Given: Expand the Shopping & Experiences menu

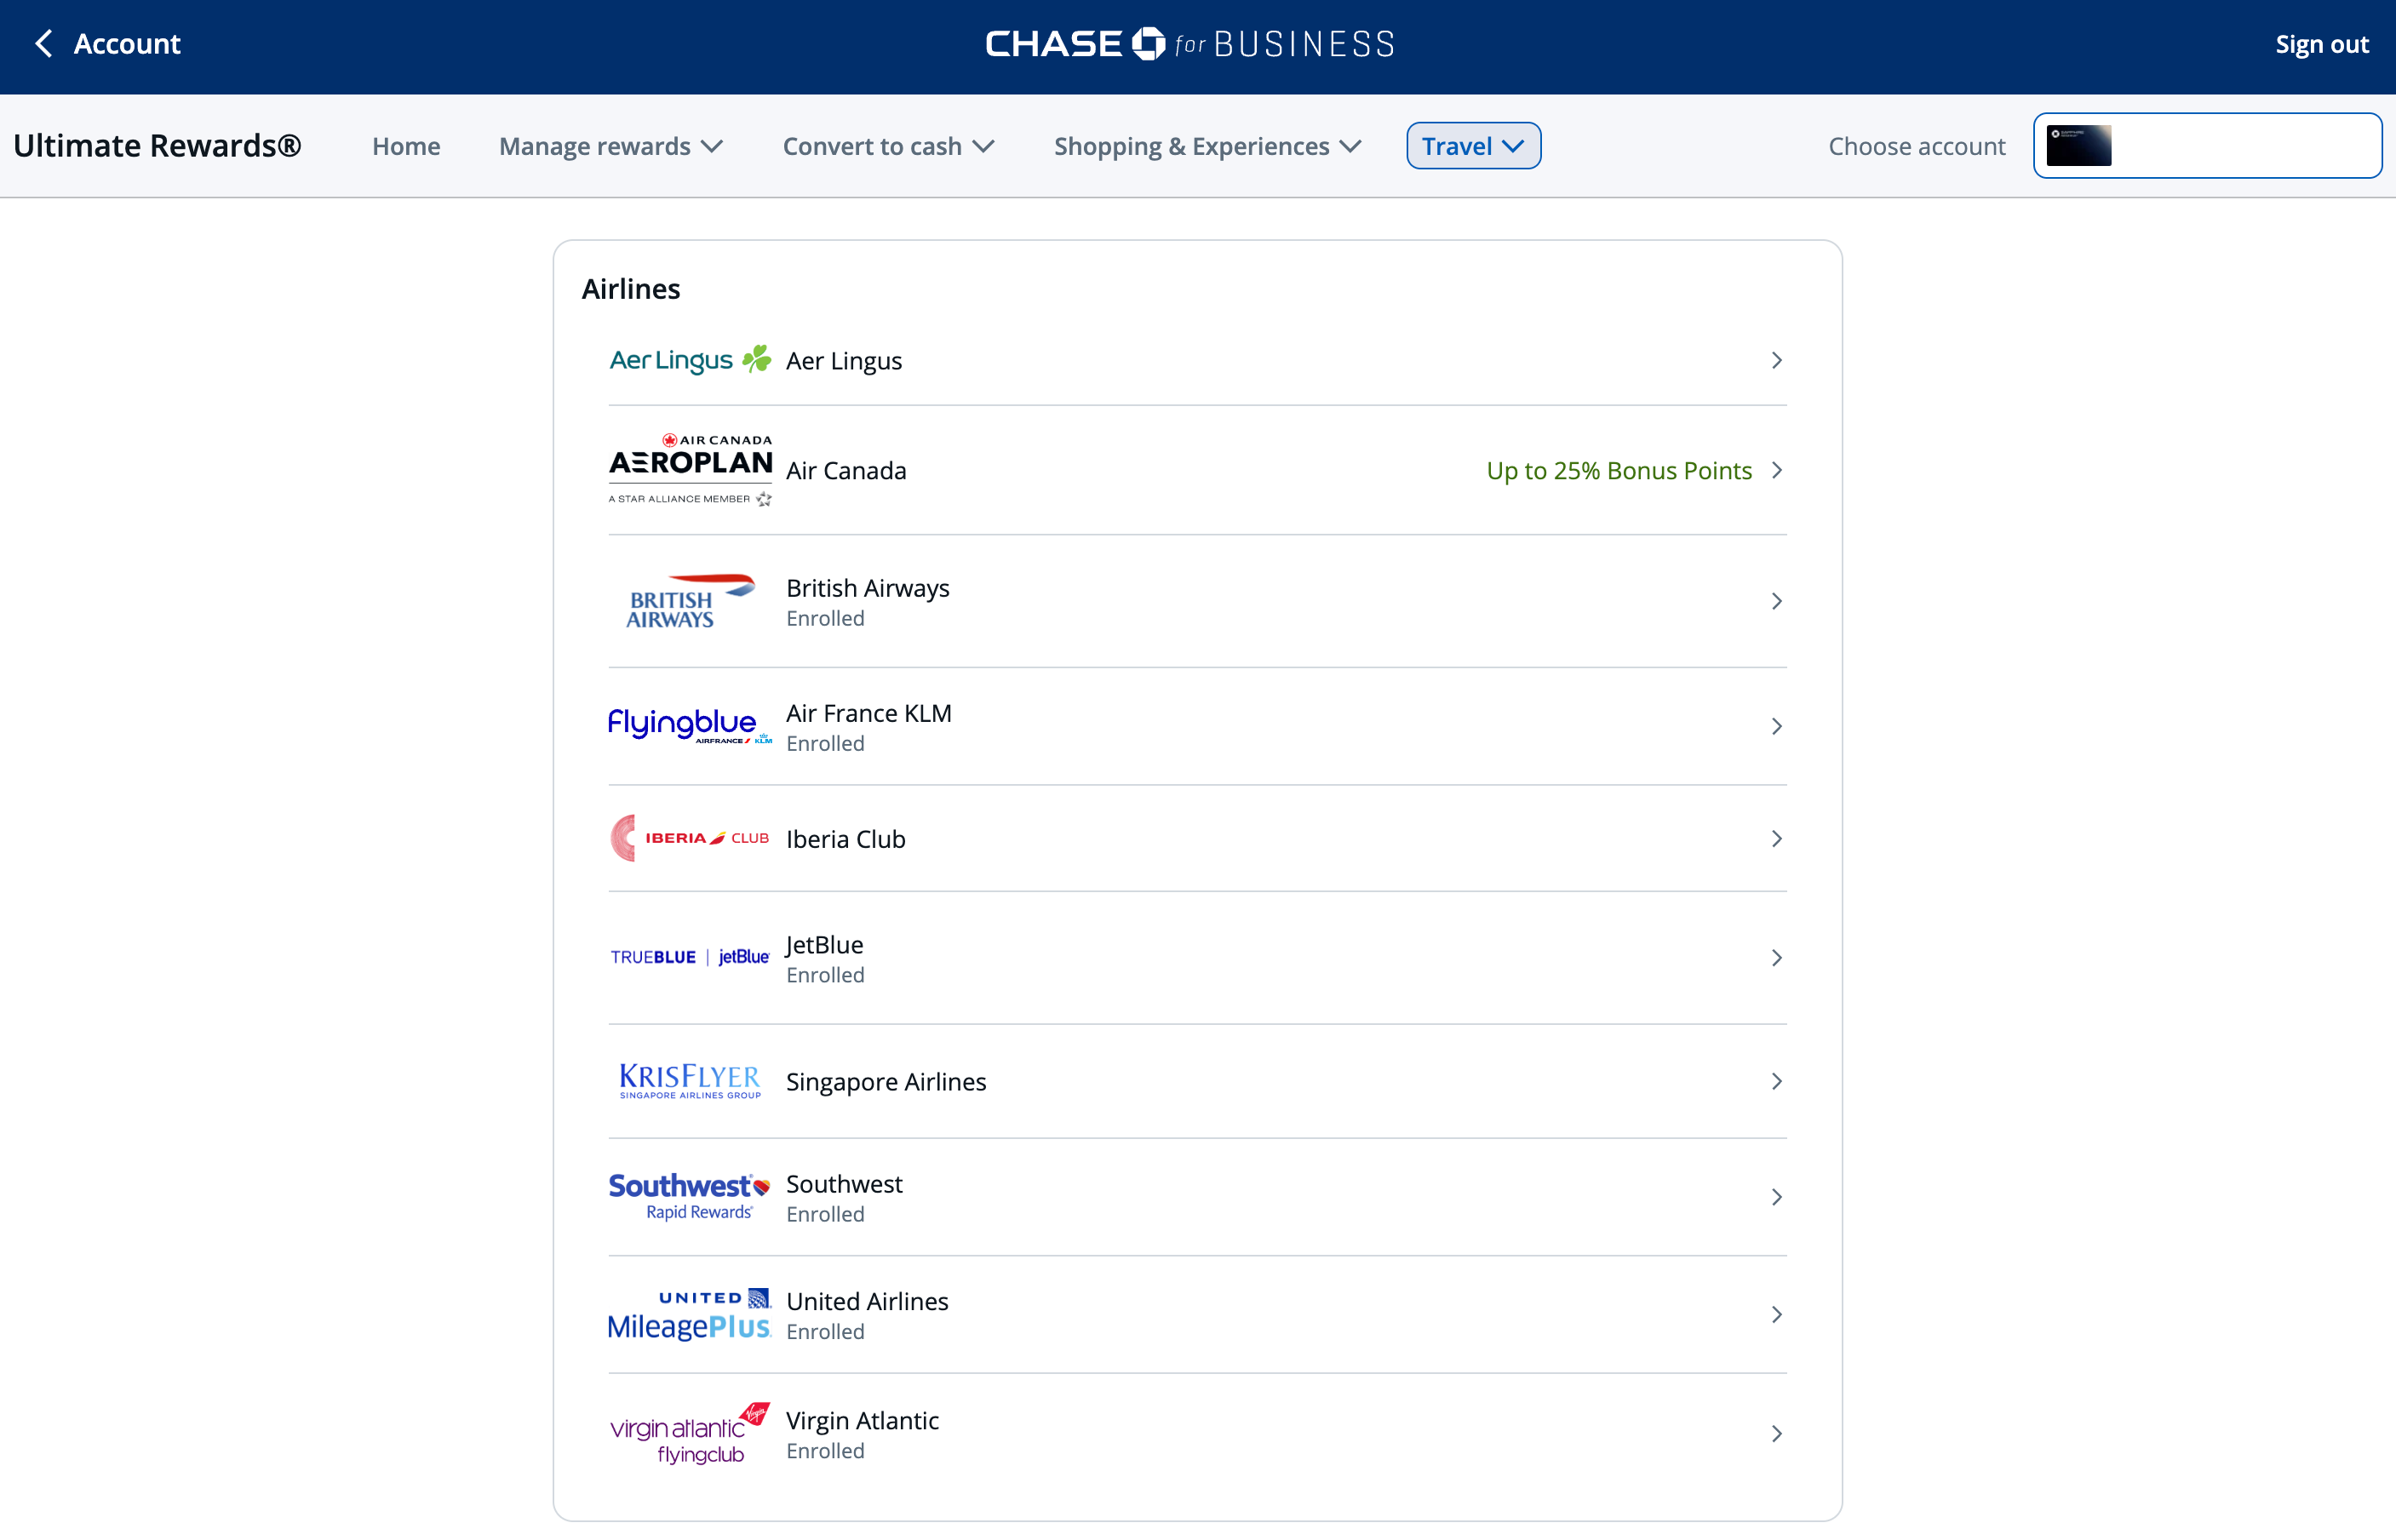Looking at the screenshot, I should pyautogui.click(x=1206, y=146).
